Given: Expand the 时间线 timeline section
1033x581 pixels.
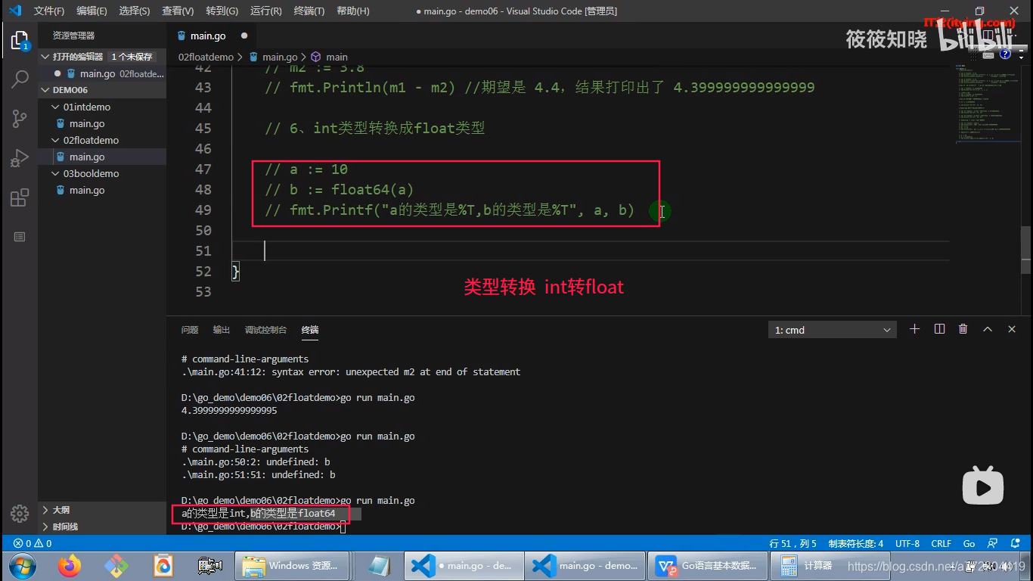Looking at the screenshot, I should [102, 527].
